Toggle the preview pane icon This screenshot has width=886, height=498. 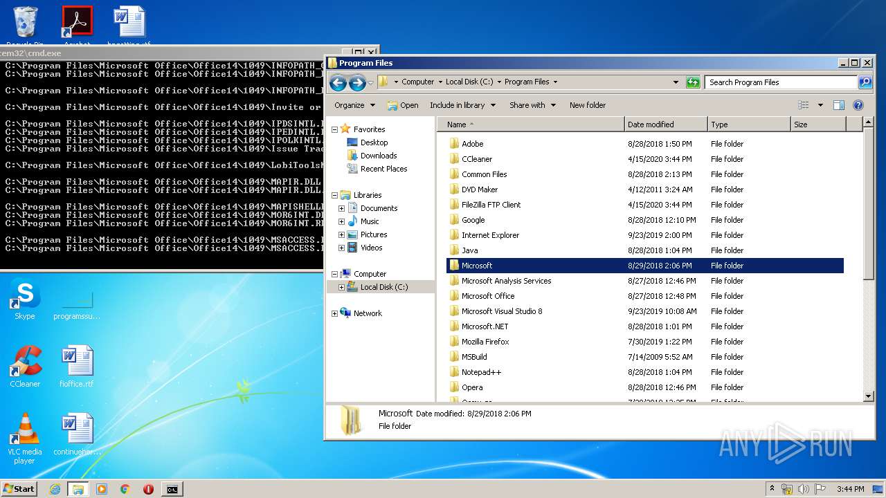838,105
